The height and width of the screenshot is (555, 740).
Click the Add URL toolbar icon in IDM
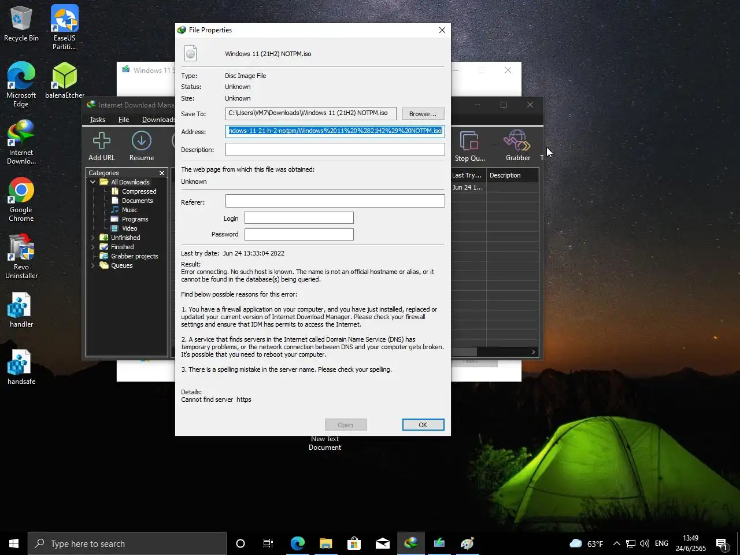pos(102,146)
